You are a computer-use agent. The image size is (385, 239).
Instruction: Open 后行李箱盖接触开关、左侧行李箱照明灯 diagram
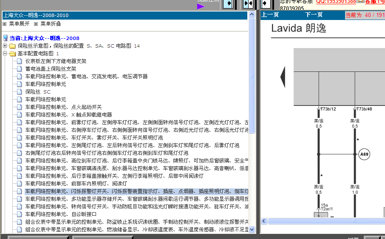click(x=114, y=176)
